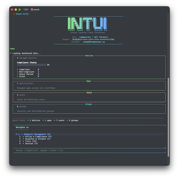179x178 pixels.
Task: Click the 0% compliance percentage label
Action: 48,65
